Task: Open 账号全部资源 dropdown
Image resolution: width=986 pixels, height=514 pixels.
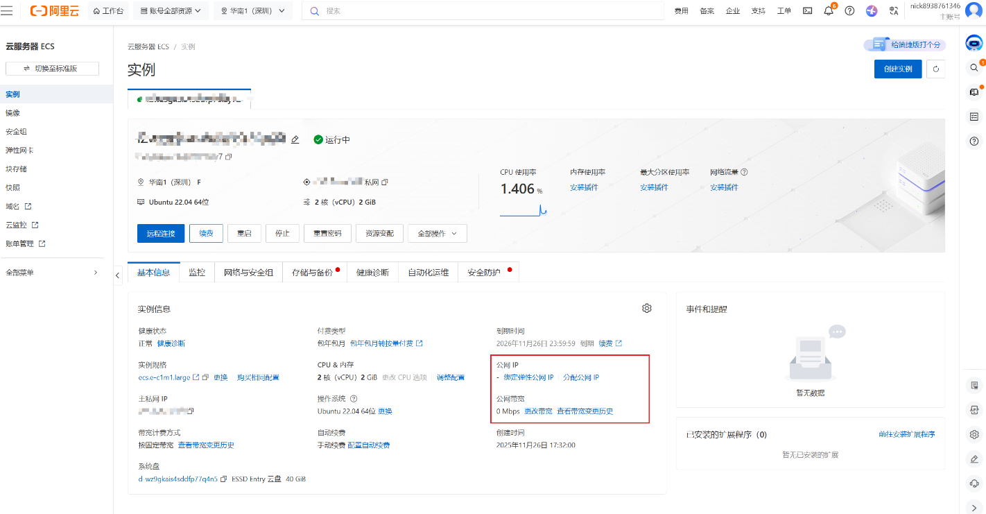Action: (170, 11)
